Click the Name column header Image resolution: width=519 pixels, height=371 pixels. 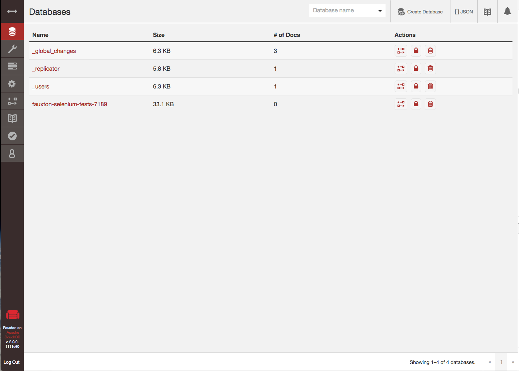click(x=40, y=35)
